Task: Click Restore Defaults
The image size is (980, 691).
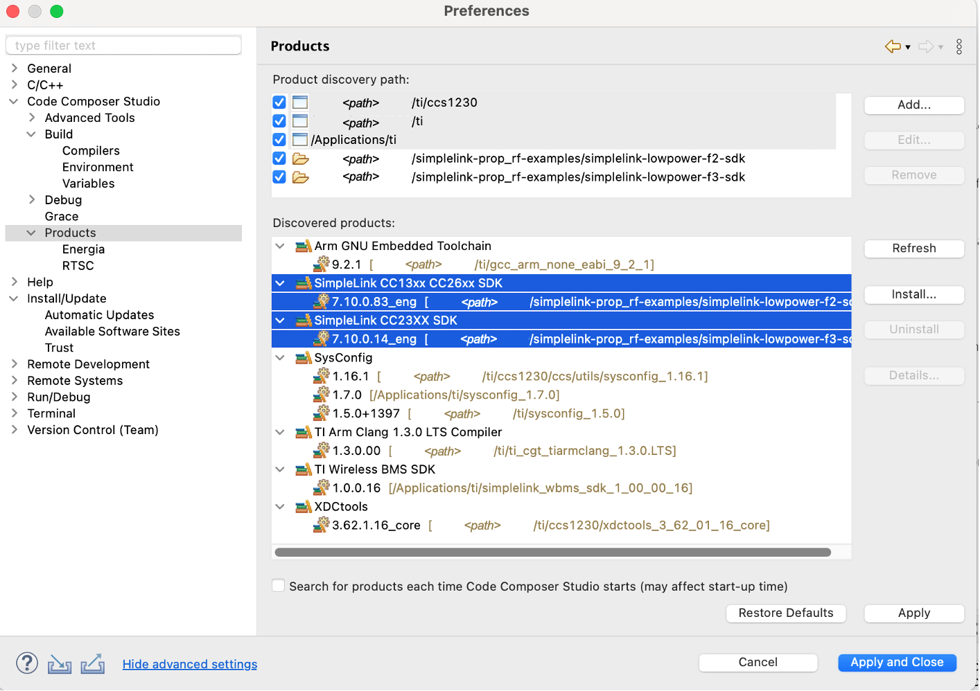Action: click(786, 613)
